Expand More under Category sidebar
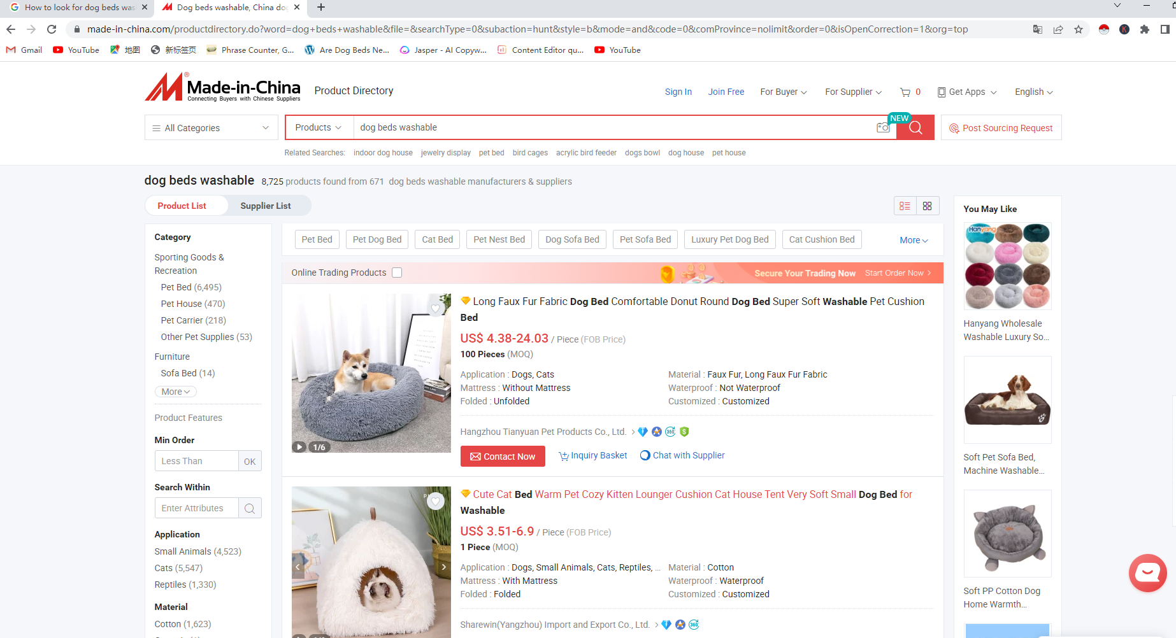Screen dimensions: 1176x638 (x=175, y=392)
